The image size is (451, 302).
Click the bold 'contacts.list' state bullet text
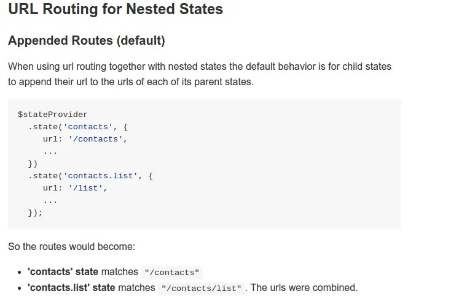click(71, 288)
